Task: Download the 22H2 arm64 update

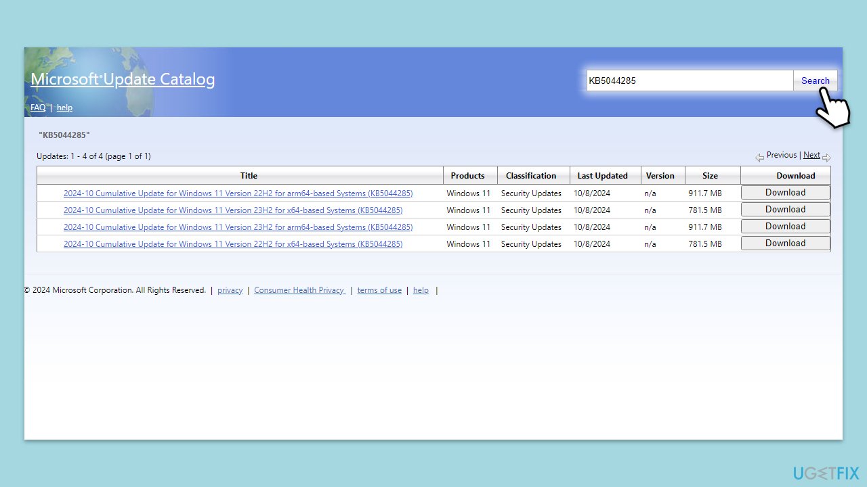Action: pyautogui.click(x=786, y=193)
